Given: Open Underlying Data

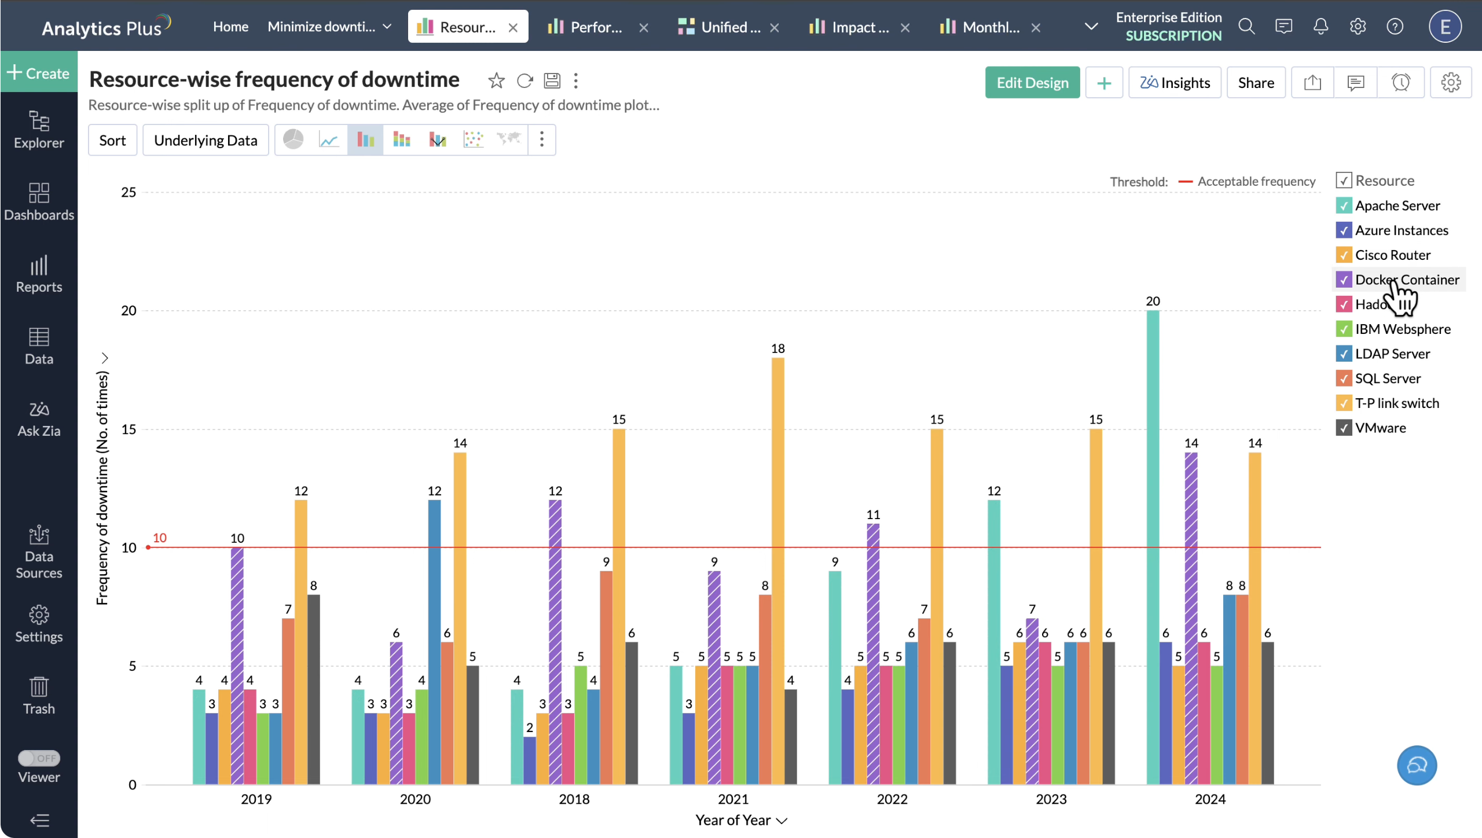Looking at the screenshot, I should (x=206, y=140).
